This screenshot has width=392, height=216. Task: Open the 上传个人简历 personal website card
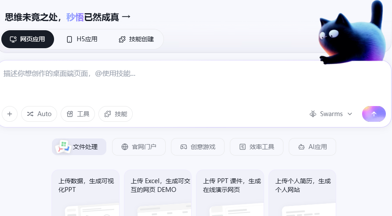(x=302, y=193)
